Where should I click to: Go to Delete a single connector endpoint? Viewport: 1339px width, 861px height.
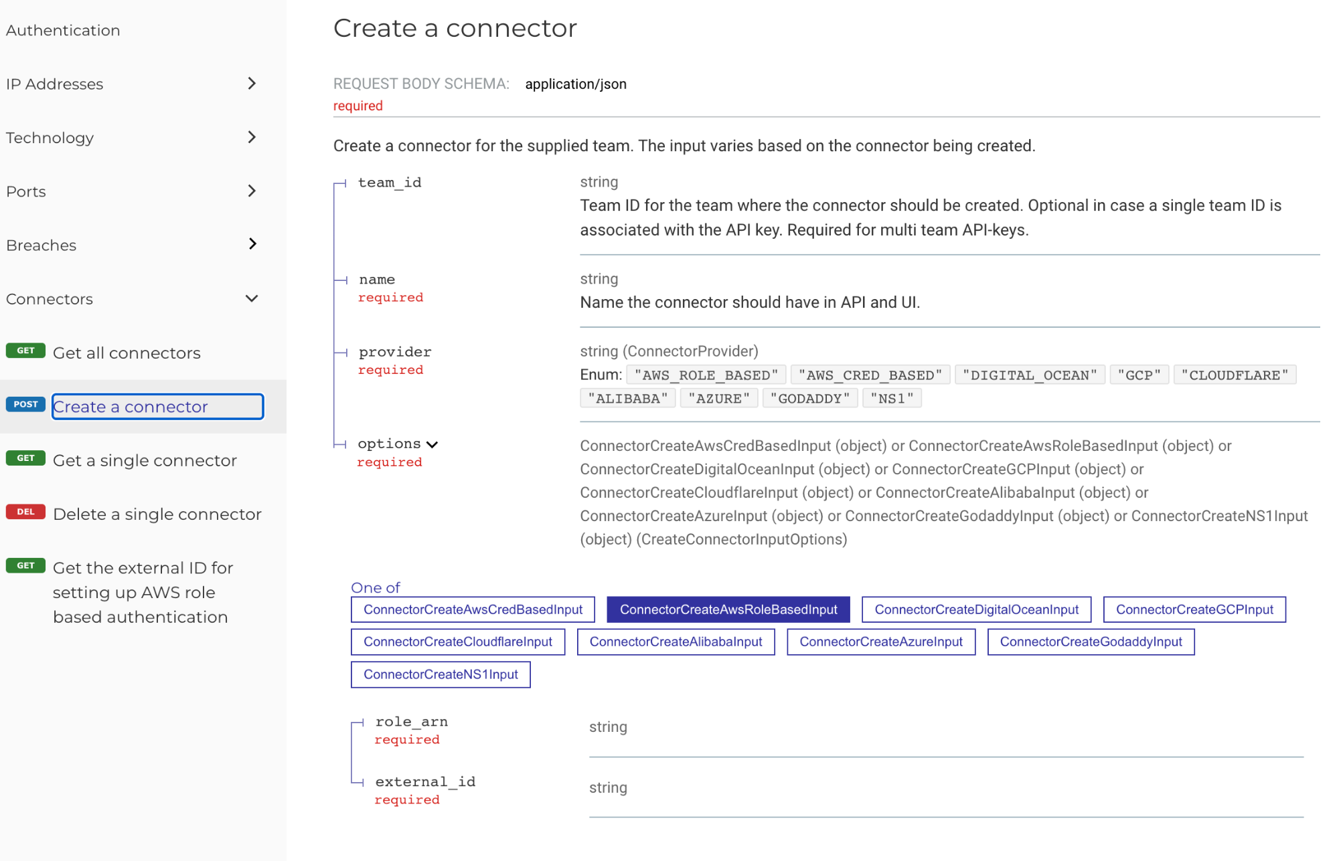click(x=157, y=514)
